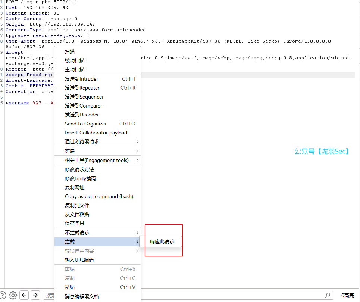Choose Insert Collaborator payload
This screenshot has height=302, width=360.
click(96, 133)
